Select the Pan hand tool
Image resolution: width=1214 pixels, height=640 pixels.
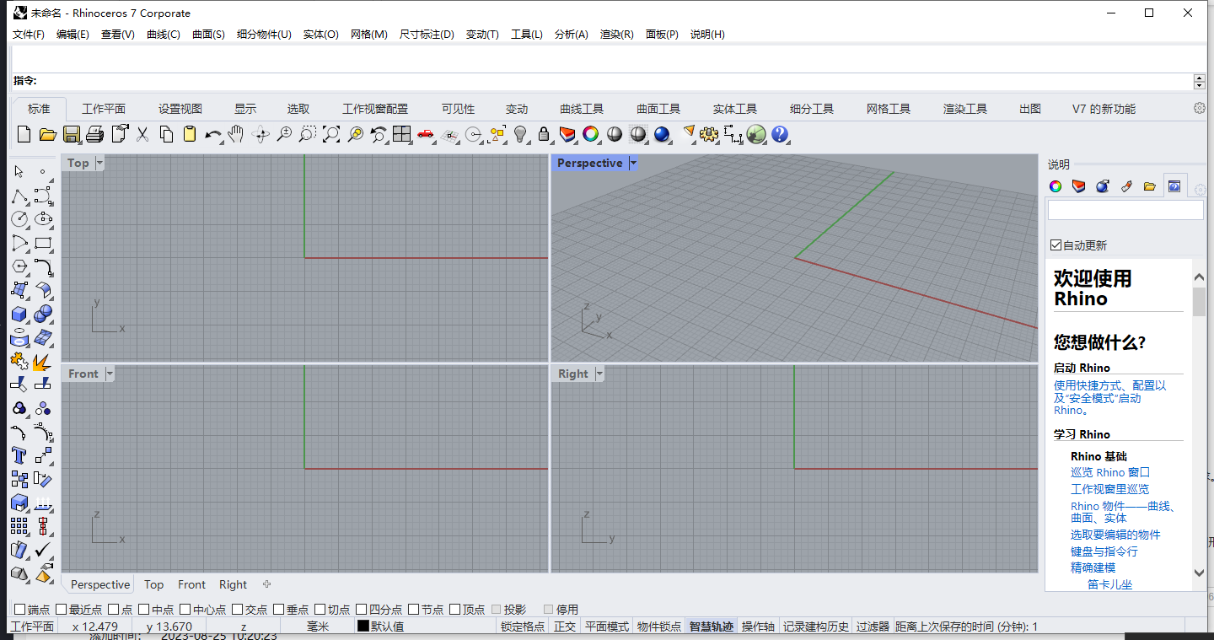[x=236, y=134]
